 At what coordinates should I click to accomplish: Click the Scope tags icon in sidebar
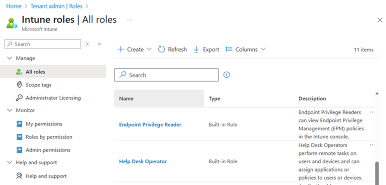tap(19, 85)
